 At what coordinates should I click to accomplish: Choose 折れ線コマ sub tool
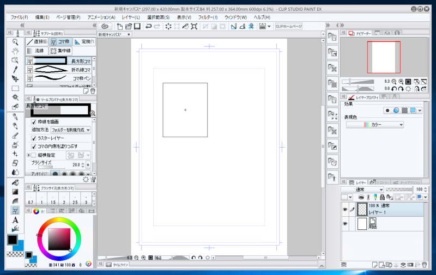tap(59, 69)
